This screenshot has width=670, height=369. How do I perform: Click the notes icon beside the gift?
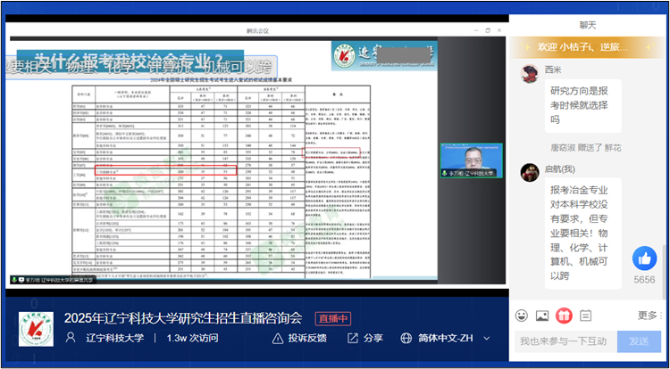coord(585,316)
